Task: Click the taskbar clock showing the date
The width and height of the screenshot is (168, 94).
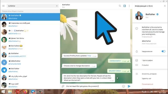Action: pyautogui.click(x=162, y=92)
